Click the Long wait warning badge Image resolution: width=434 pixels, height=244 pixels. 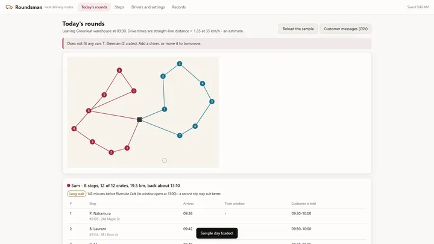click(77, 194)
